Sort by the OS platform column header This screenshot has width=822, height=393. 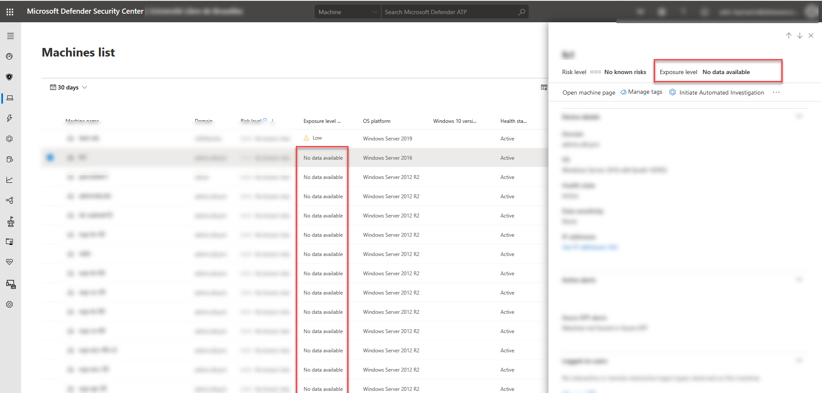tap(377, 121)
